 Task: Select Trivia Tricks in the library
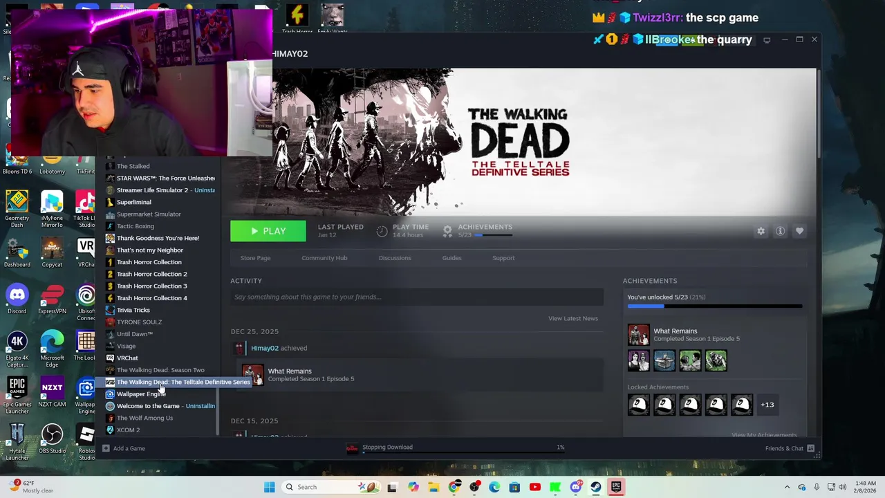133,310
